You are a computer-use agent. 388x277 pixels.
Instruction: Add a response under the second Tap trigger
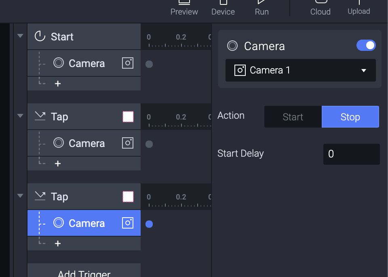point(58,244)
